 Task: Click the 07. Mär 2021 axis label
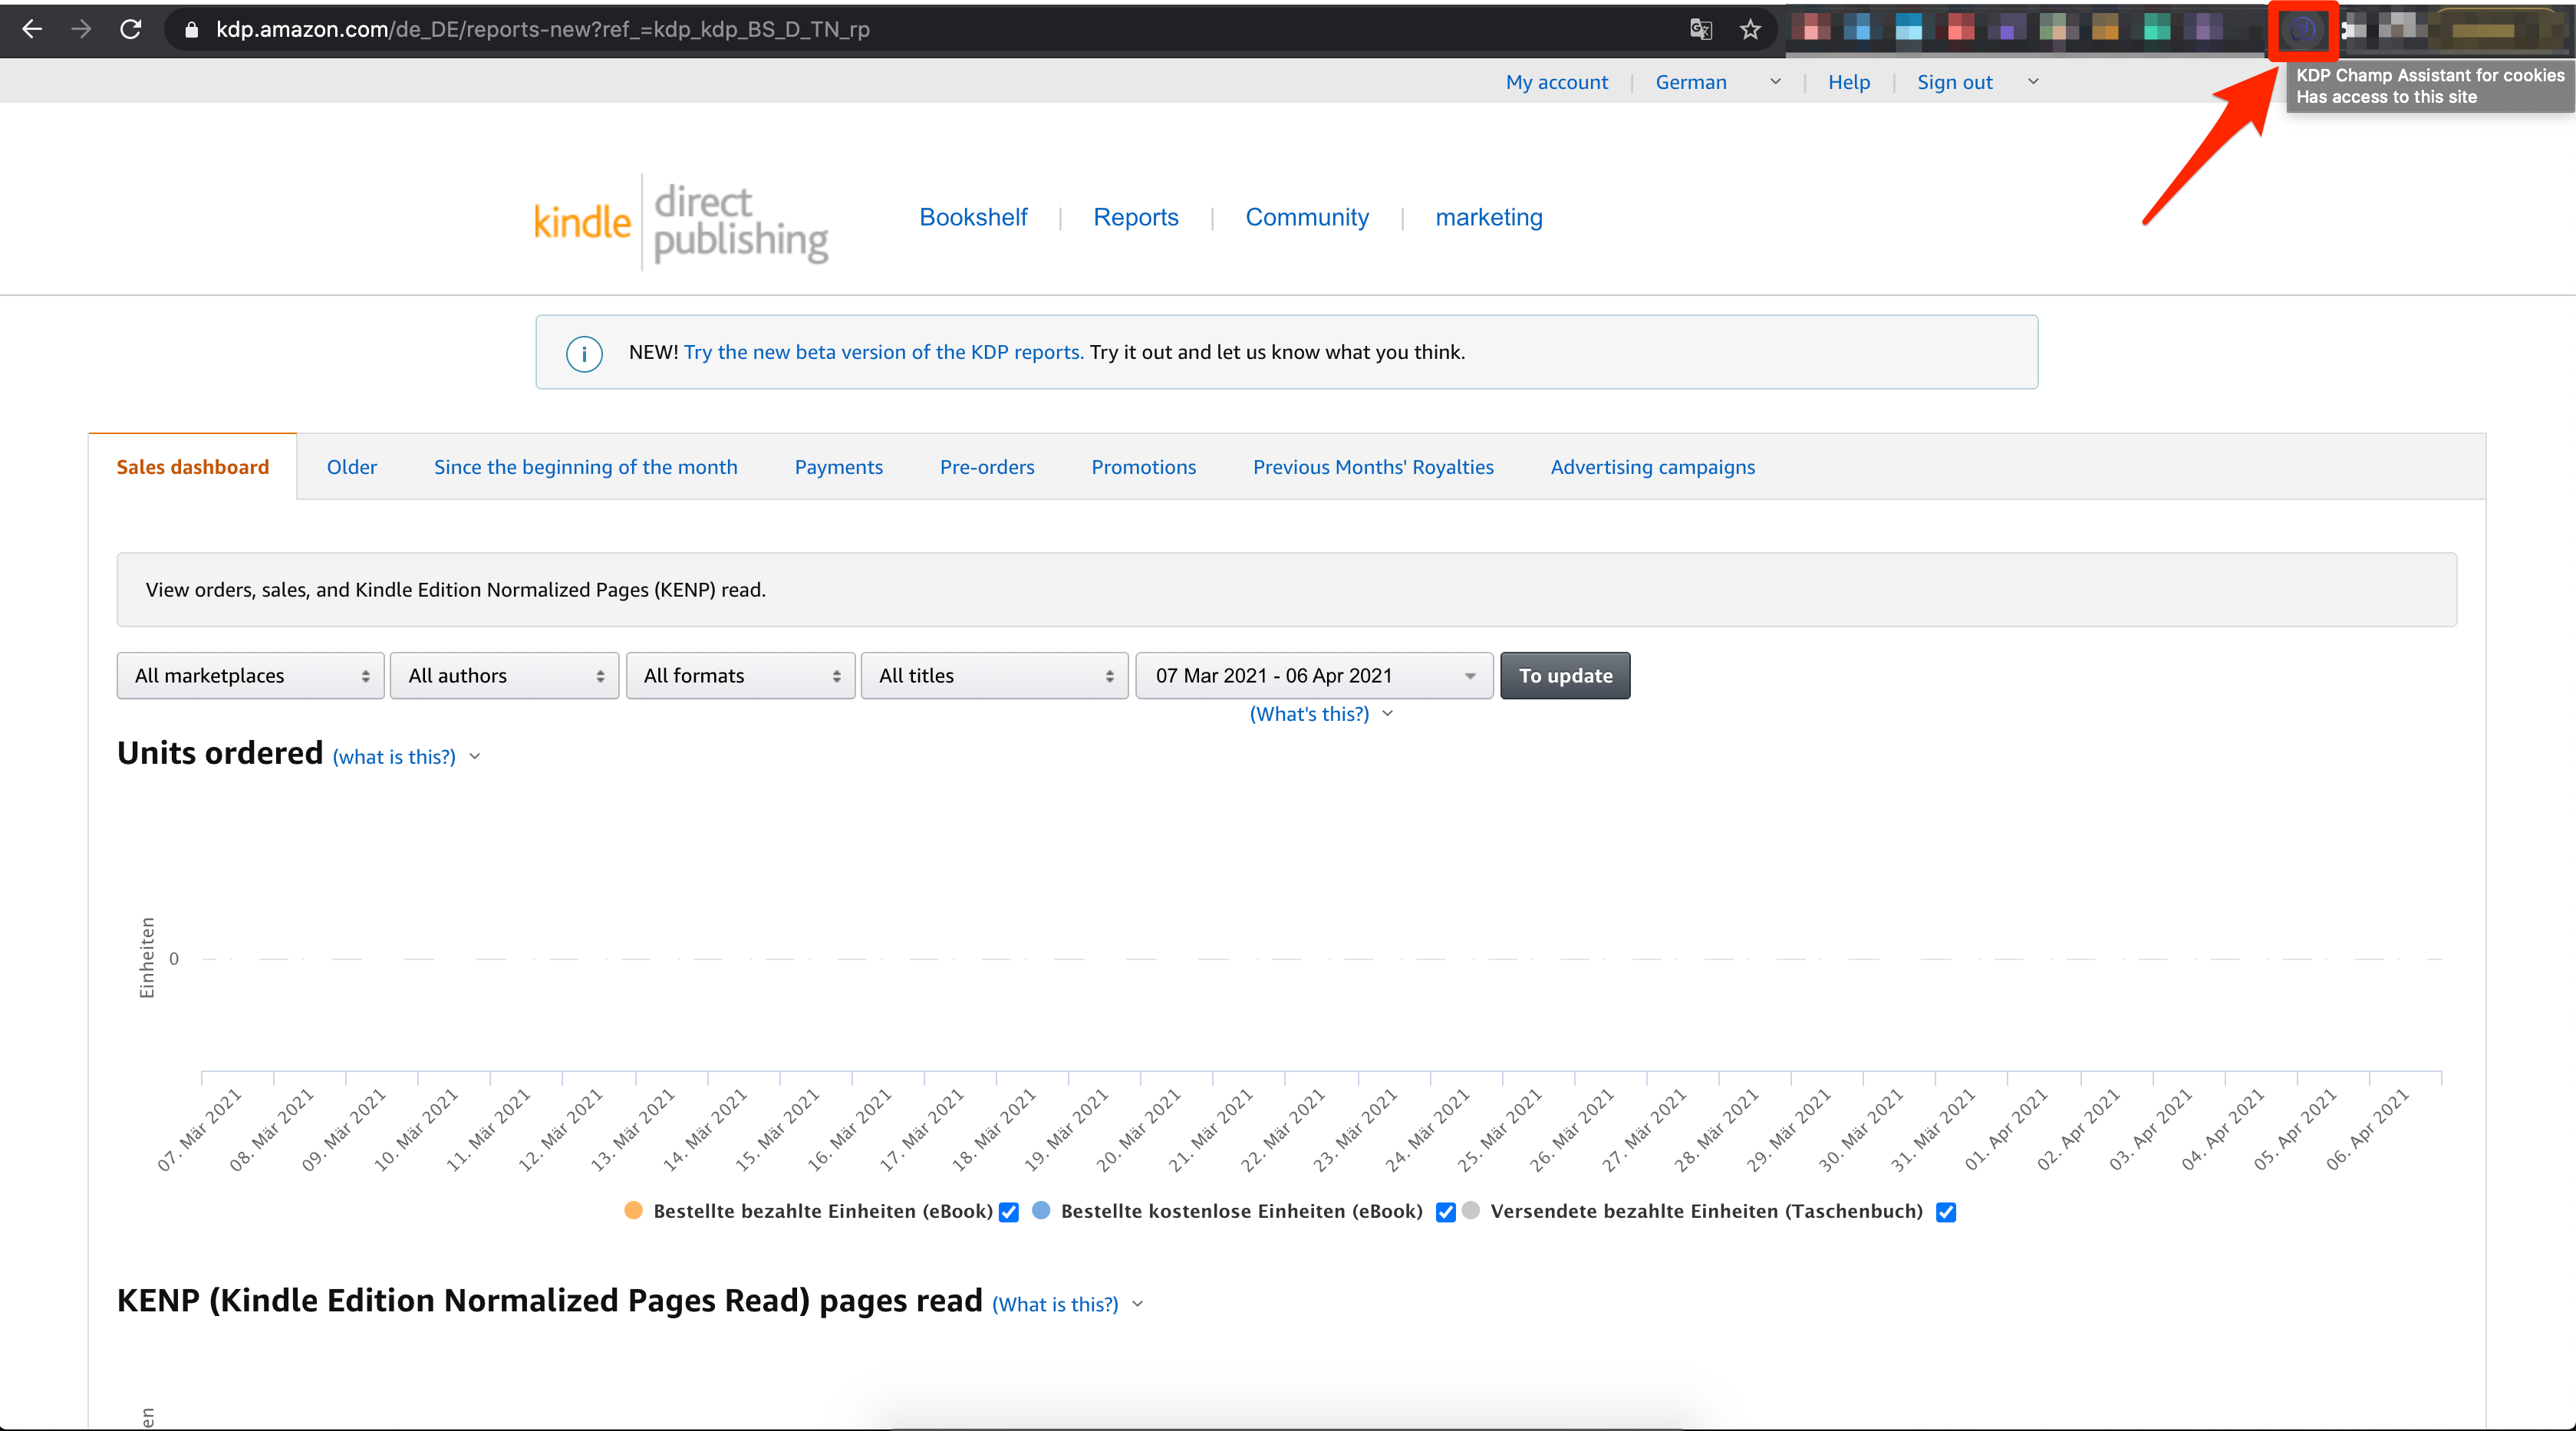pos(199,1130)
